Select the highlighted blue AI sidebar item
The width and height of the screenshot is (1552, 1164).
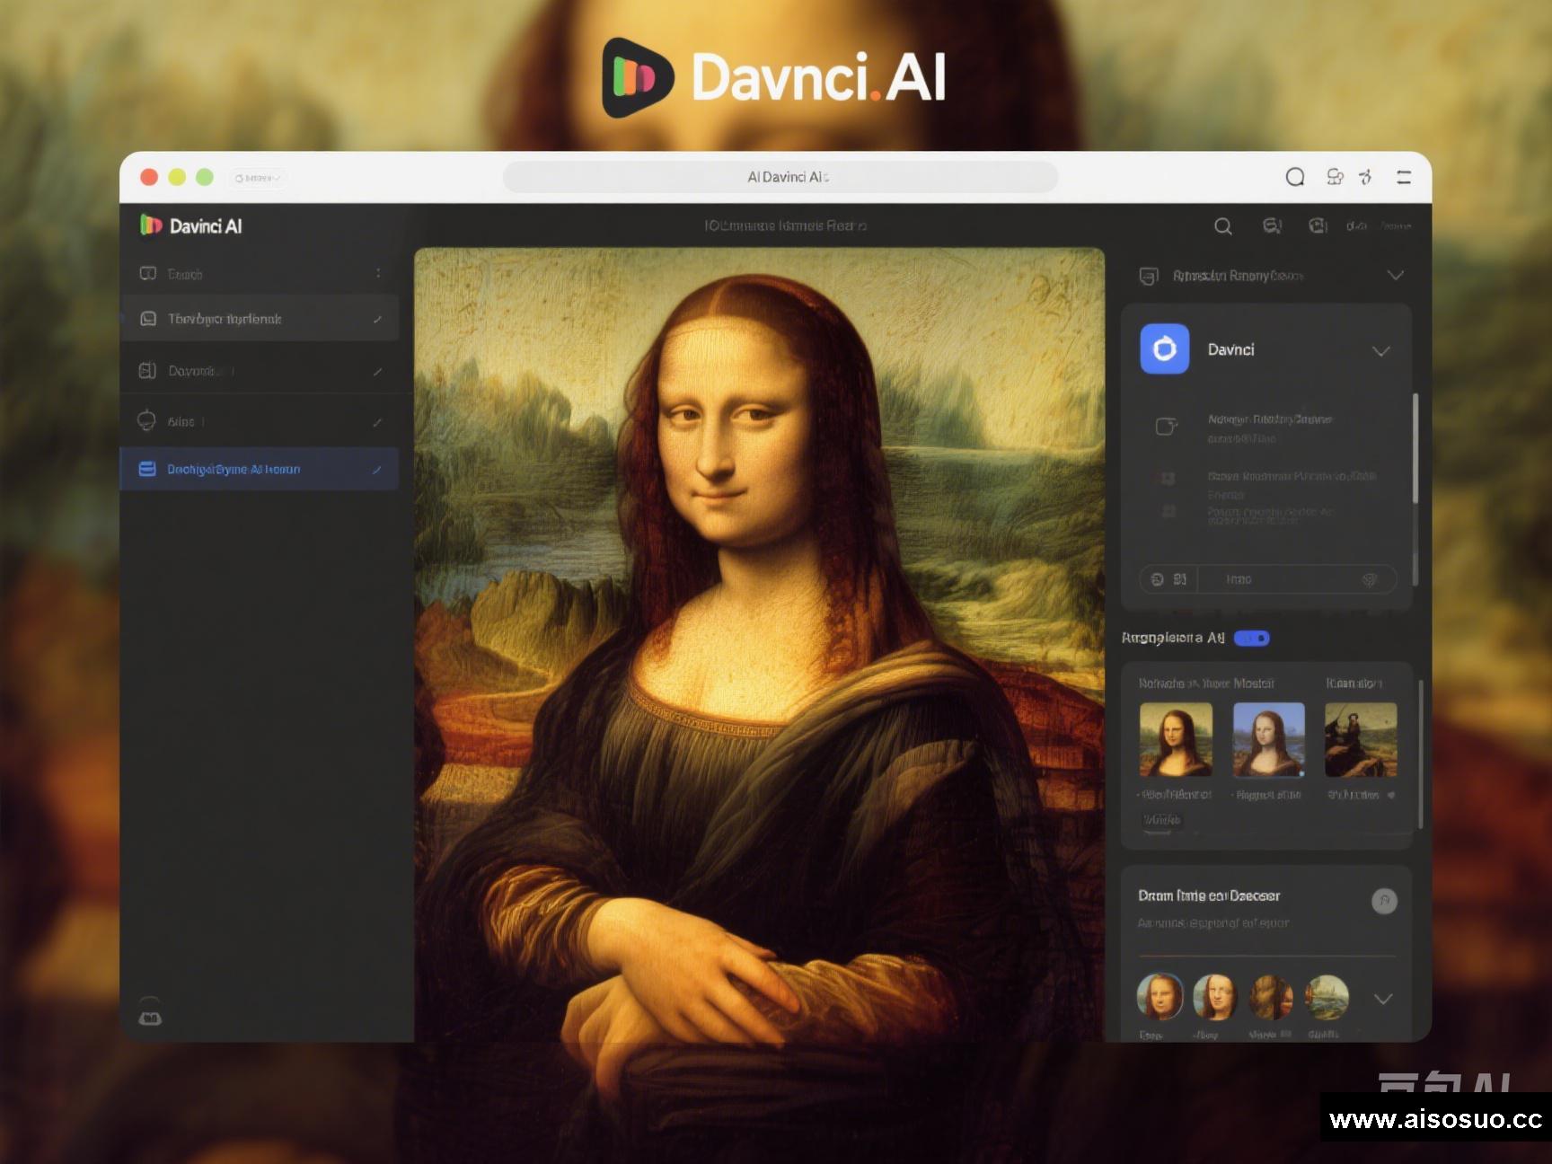click(260, 469)
